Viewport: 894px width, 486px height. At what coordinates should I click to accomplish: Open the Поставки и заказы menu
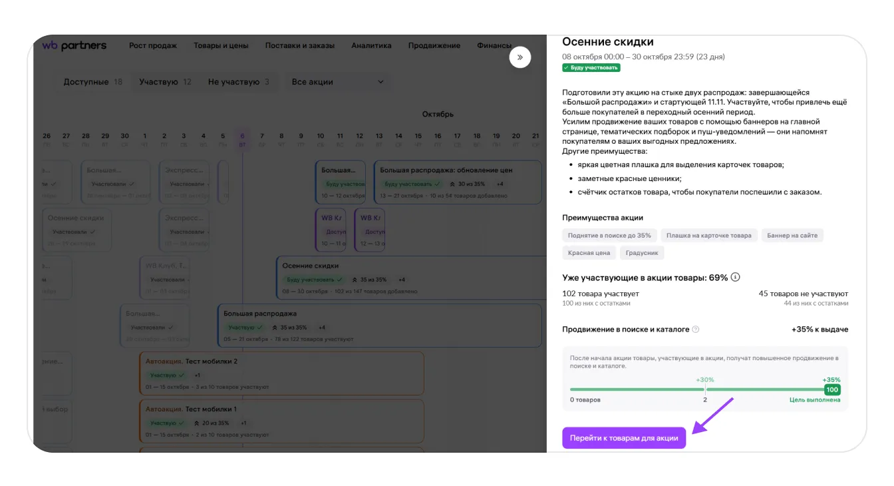[x=300, y=46]
